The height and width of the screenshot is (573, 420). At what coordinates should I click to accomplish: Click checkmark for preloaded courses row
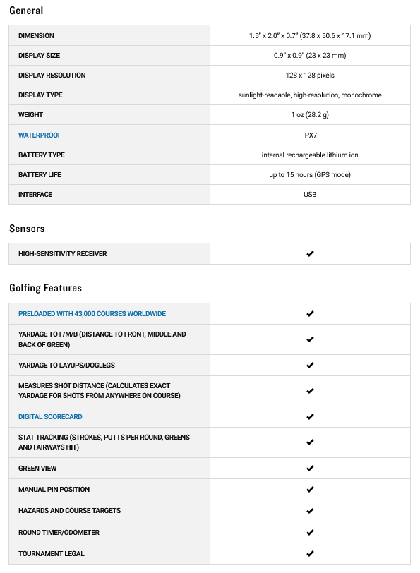click(310, 313)
